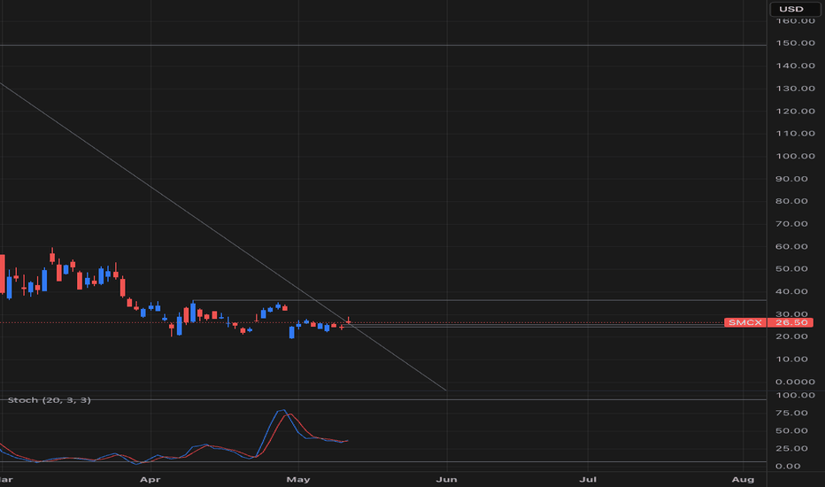Select the horizontal line at 150.00

[383, 45]
